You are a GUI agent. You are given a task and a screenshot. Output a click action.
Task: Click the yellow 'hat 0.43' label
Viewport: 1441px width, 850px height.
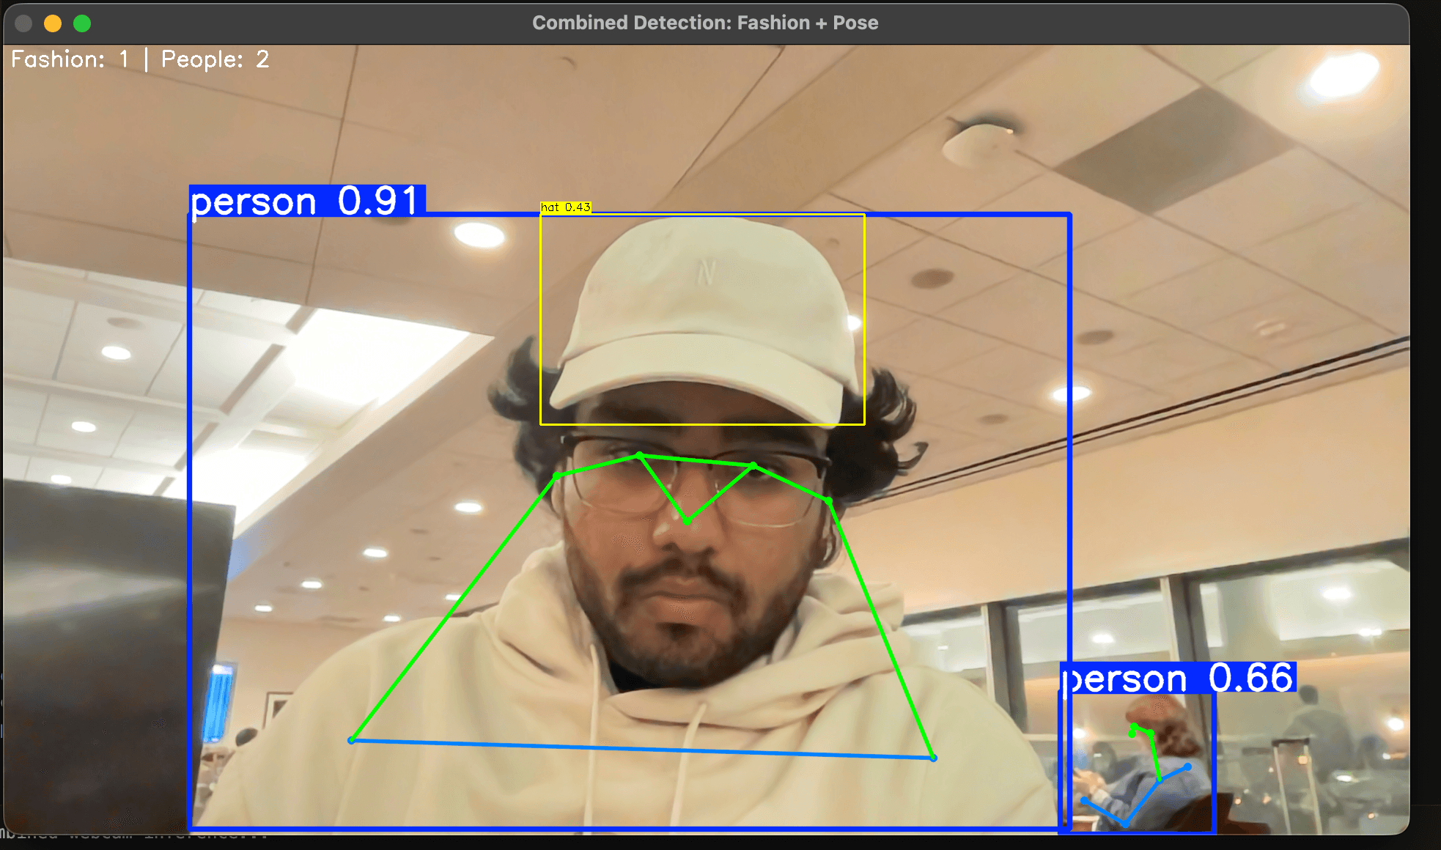coord(565,207)
